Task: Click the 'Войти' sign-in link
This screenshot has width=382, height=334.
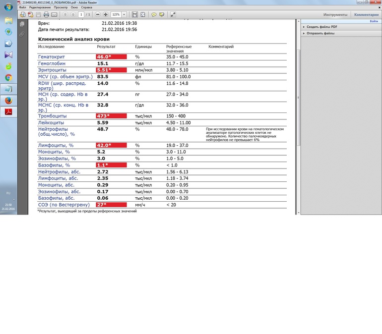Action: click(374, 21)
